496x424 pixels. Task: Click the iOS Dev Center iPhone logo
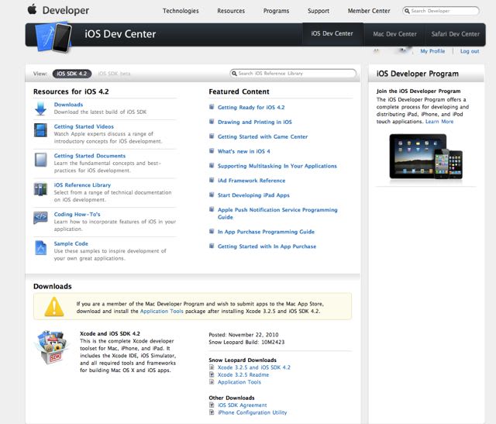[x=53, y=37]
